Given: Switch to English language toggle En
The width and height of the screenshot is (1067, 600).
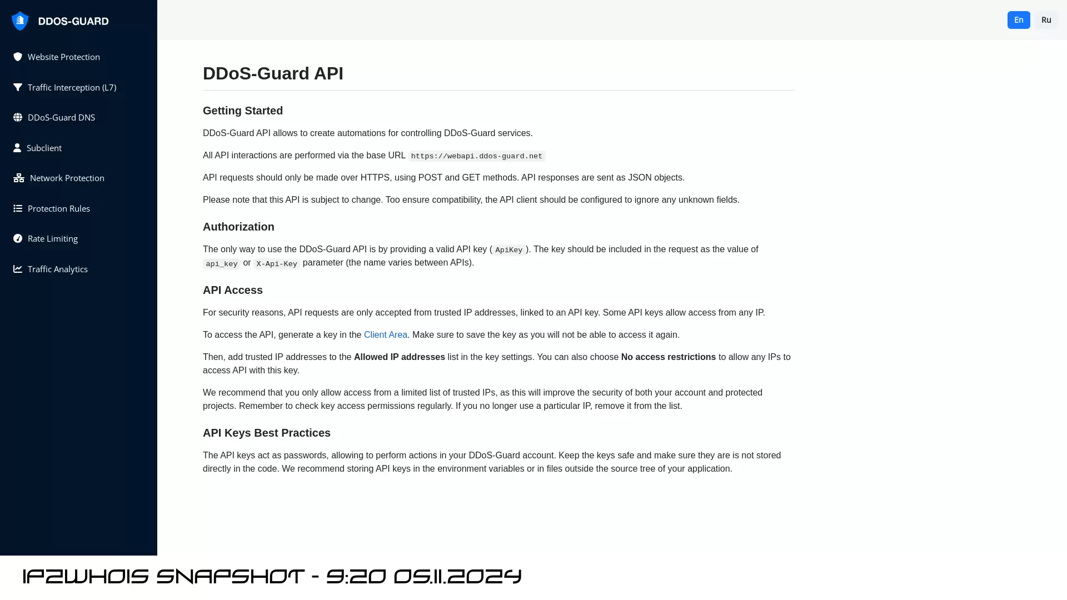Looking at the screenshot, I should [x=1019, y=20].
